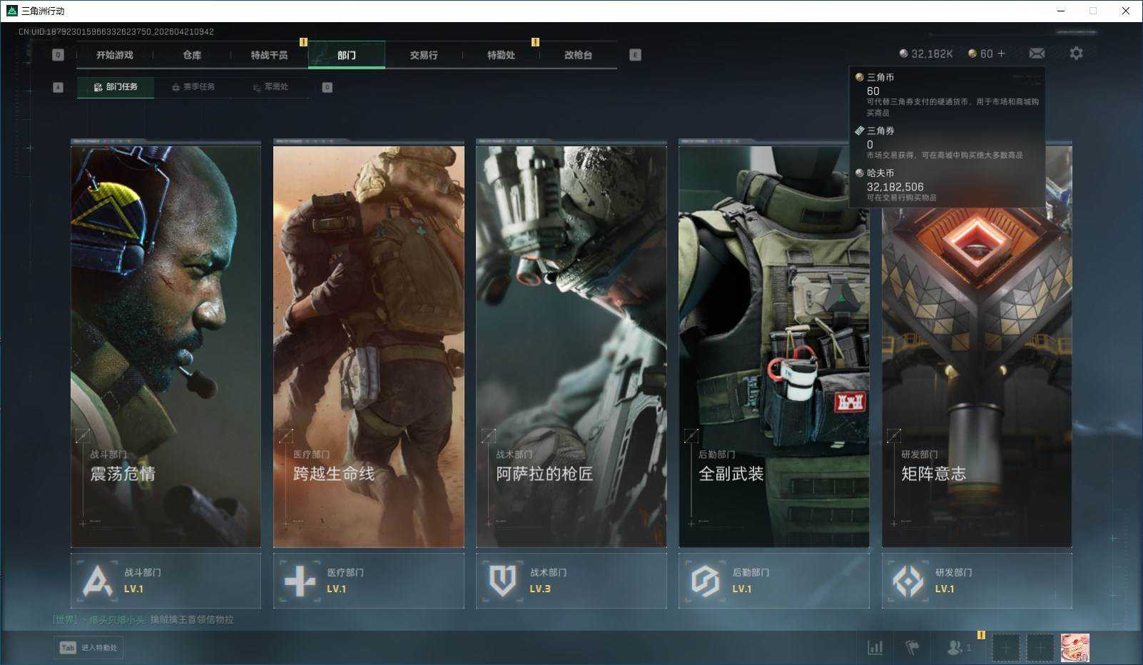Go to the 特战干员 tab

pos(269,55)
